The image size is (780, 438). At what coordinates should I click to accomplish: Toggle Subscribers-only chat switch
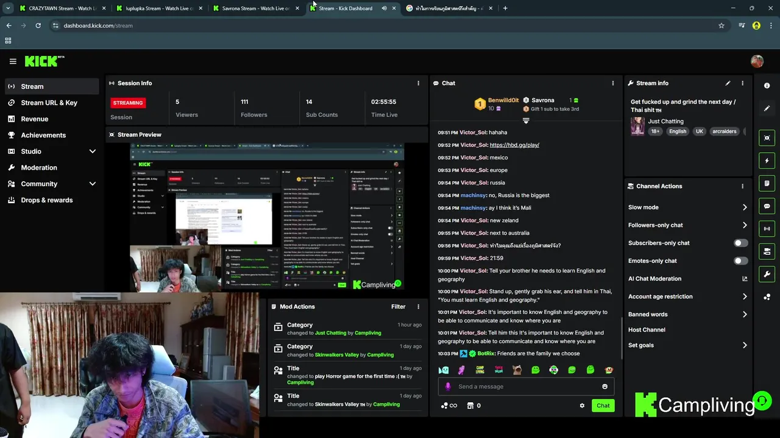[741, 243]
